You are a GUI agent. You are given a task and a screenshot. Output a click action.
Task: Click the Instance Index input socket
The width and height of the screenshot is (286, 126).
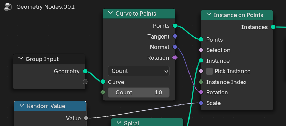(x=201, y=82)
